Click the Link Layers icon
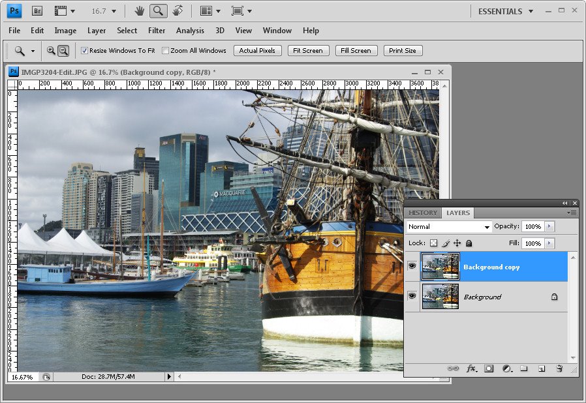Screen dimensions: 586x403 453,368
